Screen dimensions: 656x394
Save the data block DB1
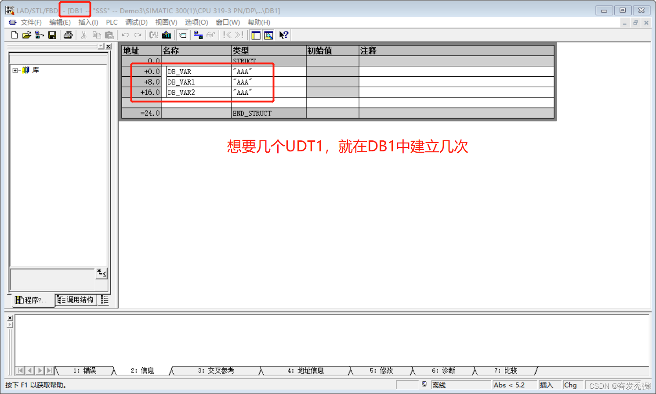52,35
